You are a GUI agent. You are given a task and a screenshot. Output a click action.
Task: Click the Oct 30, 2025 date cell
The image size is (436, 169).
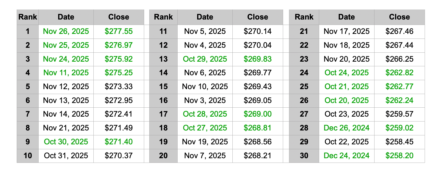pos(66,142)
